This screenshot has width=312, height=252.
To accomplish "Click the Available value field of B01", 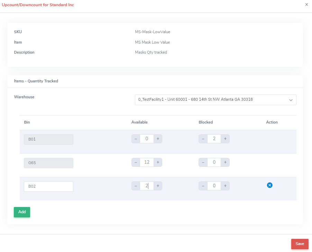I will point(146,138).
